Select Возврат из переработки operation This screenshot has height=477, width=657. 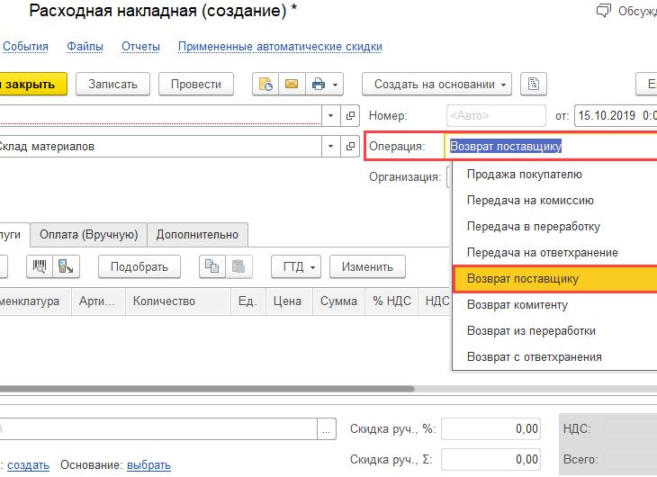coord(554,330)
